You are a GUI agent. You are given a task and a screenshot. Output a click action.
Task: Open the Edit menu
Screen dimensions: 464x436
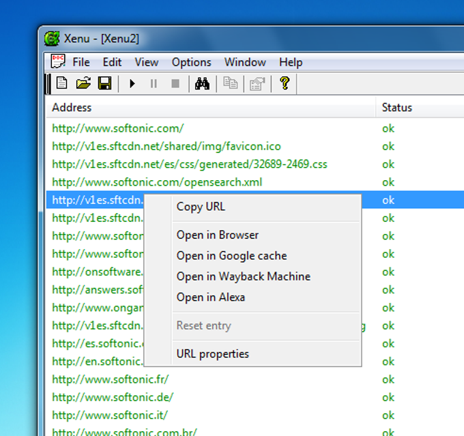click(x=112, y=62)
